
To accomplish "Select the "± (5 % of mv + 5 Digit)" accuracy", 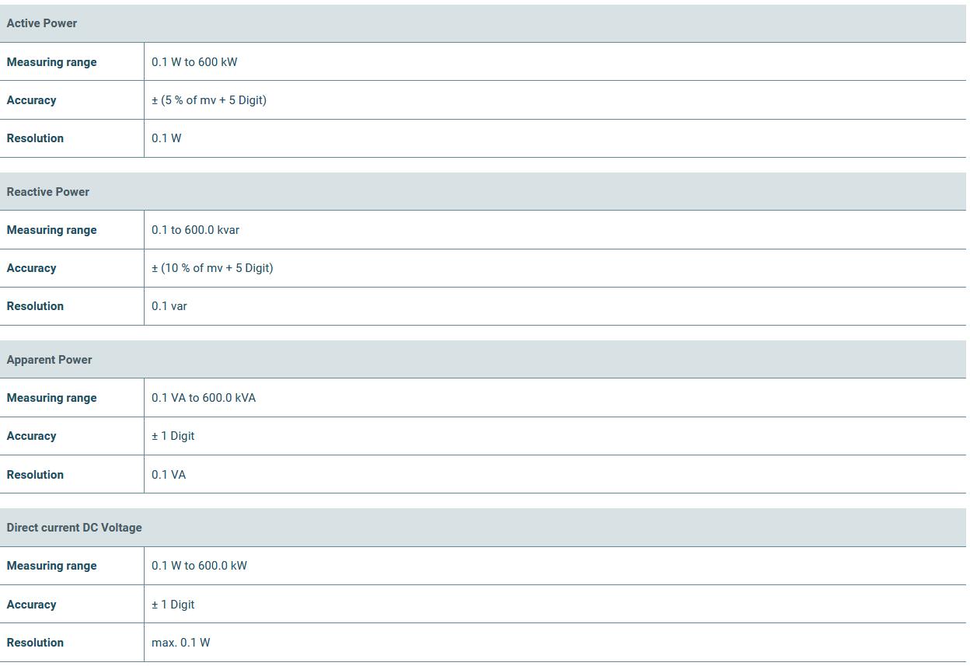I will 209,100.
